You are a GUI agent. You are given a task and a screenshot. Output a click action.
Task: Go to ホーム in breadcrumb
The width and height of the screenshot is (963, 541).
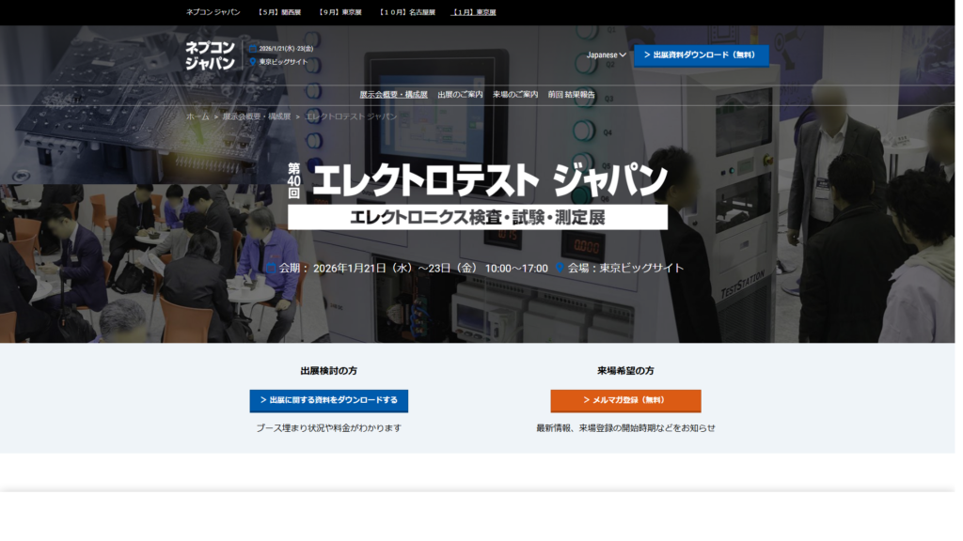pos(197,116)
